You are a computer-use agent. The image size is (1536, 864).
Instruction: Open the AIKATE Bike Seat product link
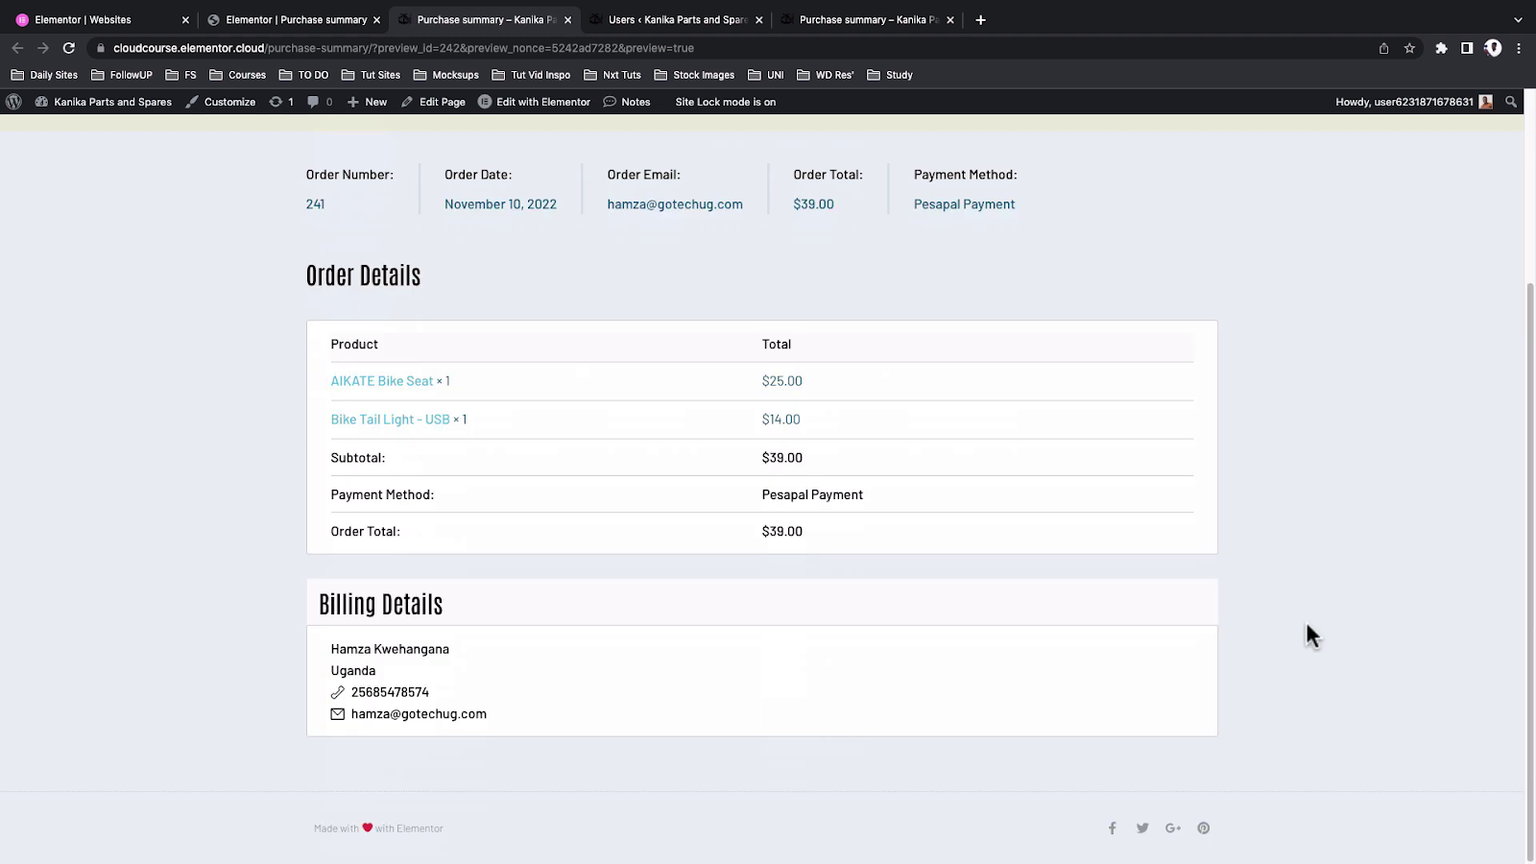pos(381,381)
